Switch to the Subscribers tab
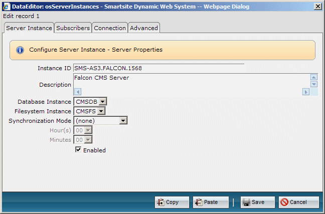Screen dimensions: 325x214 (x=73, y=28)
